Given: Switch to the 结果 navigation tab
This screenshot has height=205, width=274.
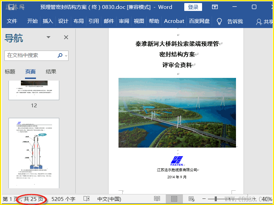Looking at the screenshot, I should [x=51, y=72].
